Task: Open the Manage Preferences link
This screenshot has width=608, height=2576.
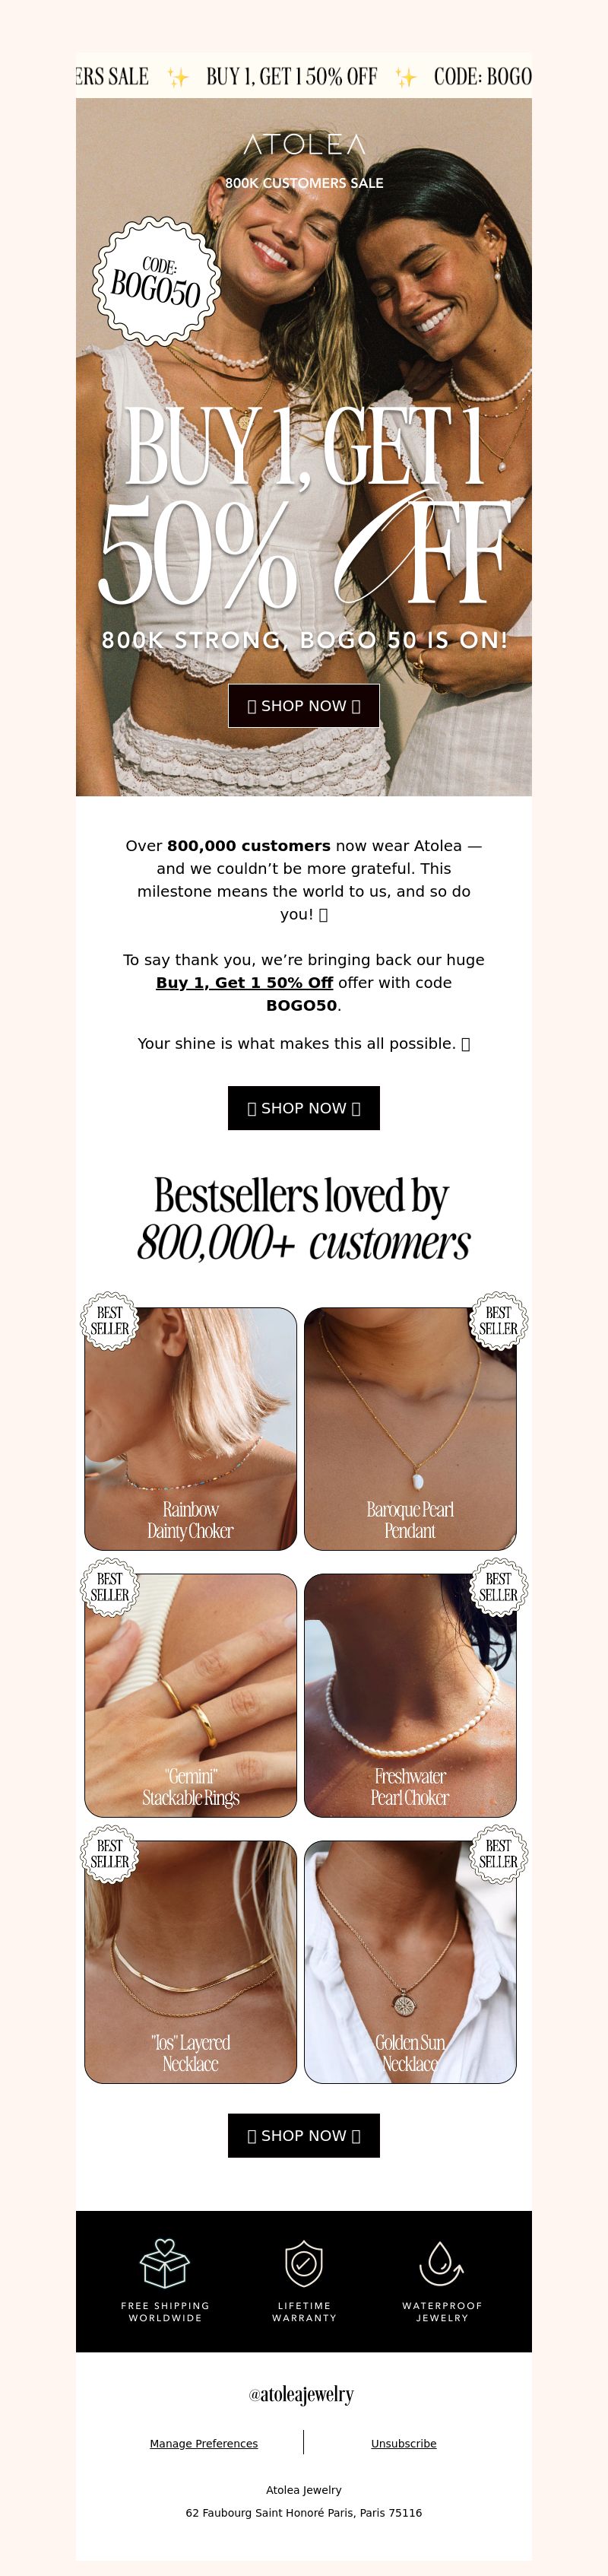Action: coord(204,2443)
